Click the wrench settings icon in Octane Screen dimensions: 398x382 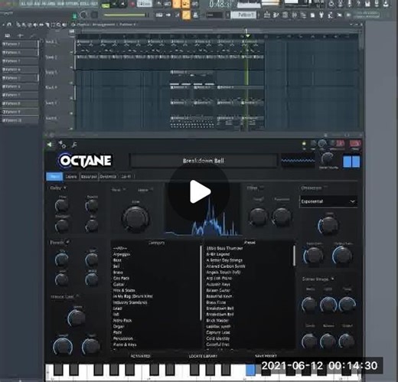pyautogui.click(x=74, y=145)
